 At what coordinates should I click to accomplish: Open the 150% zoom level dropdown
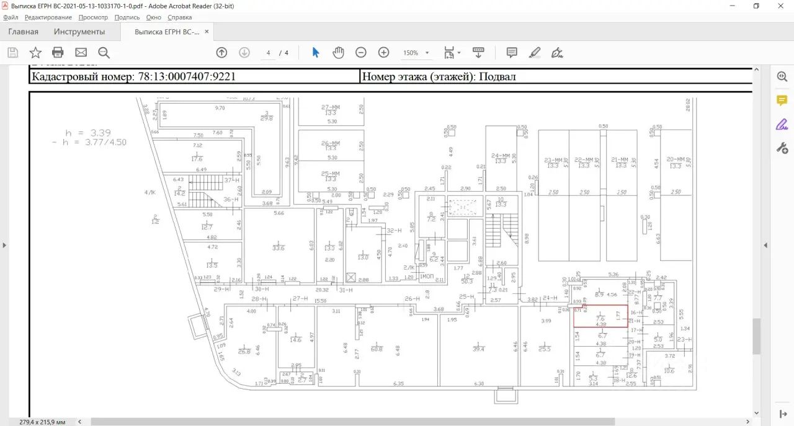coord(427,53)
